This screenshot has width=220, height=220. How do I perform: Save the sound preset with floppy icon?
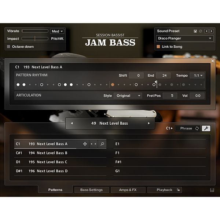[x=195, y=31]
